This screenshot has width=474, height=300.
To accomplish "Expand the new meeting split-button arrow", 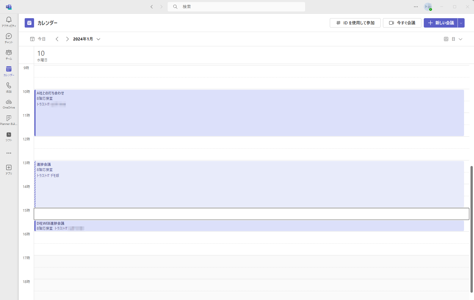I will pyautogui.click(x=461, y=23).
